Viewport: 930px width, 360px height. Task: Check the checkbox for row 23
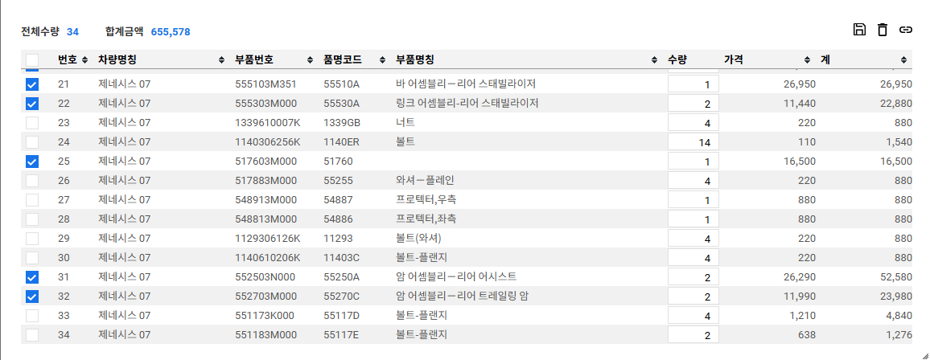32,123
